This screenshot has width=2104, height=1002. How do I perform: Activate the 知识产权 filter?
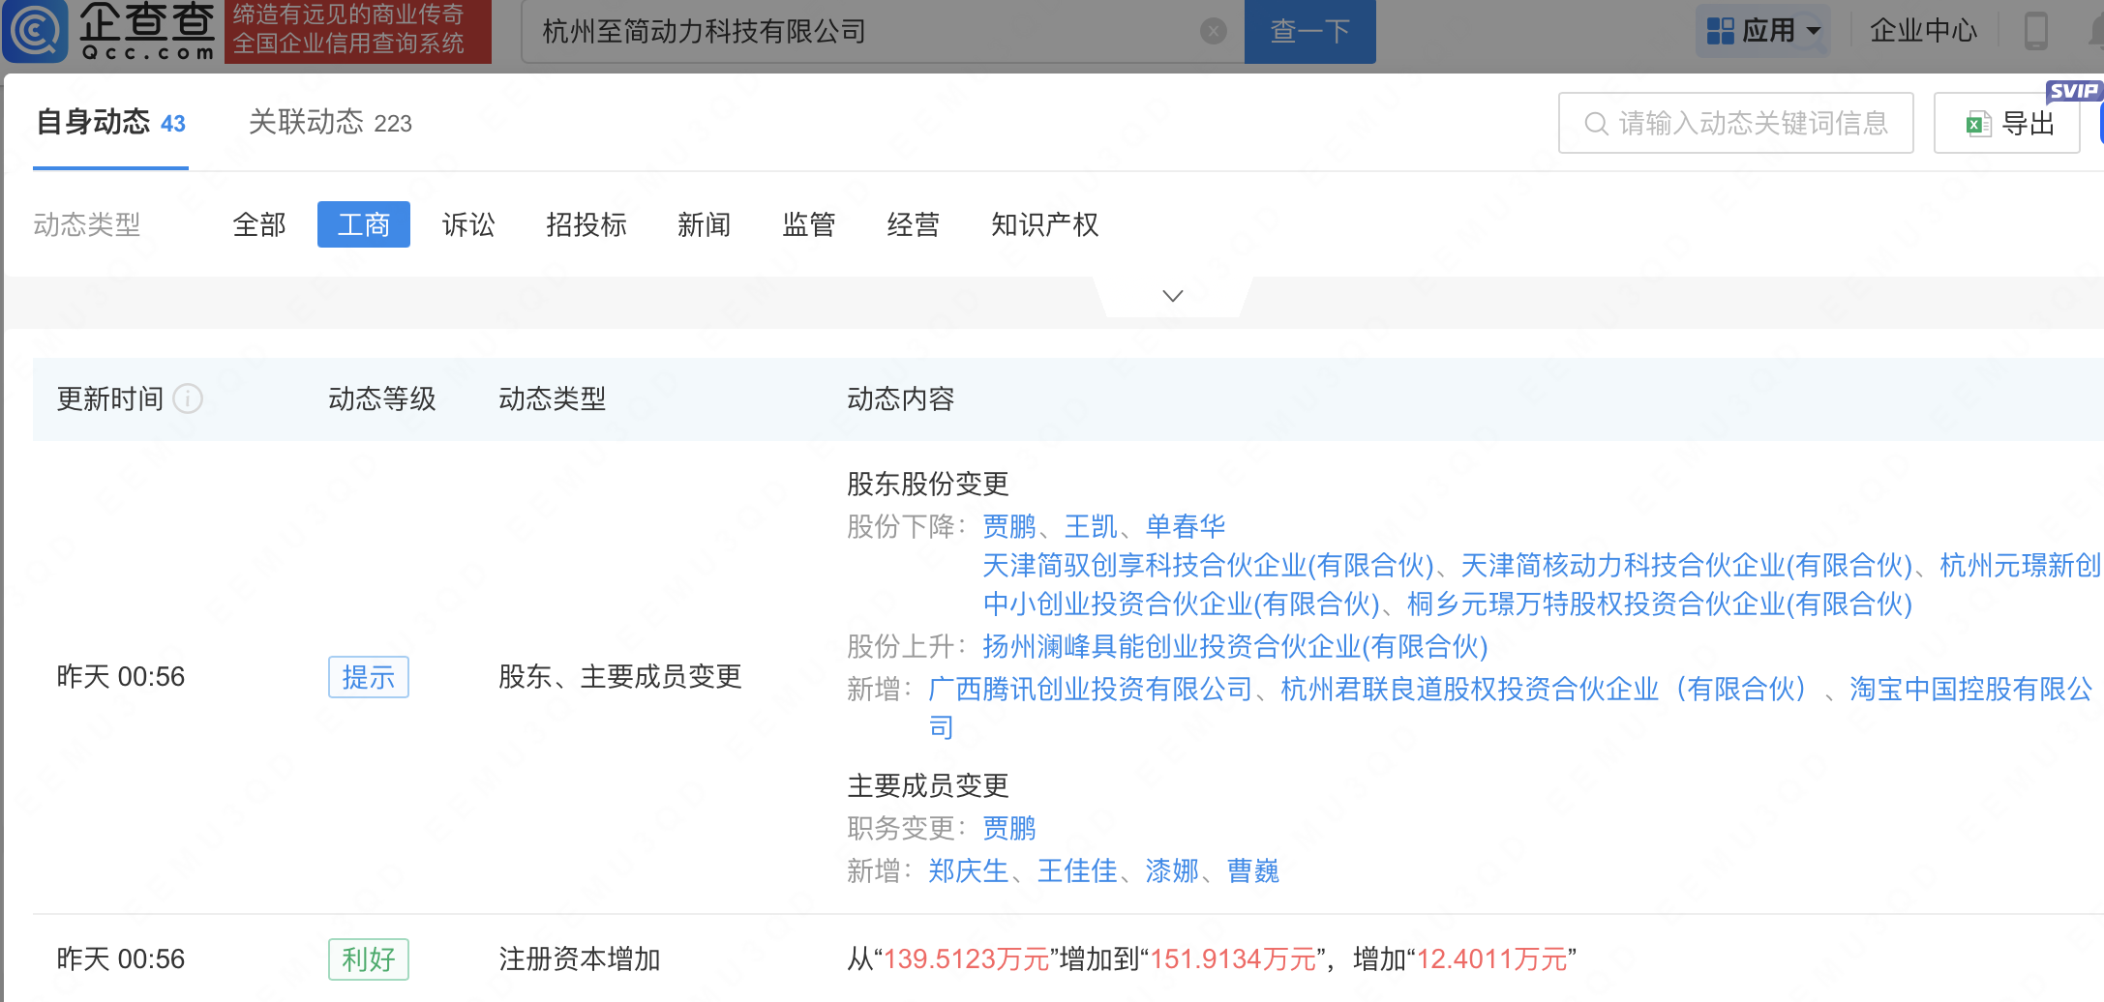(x=1044, y=224)
